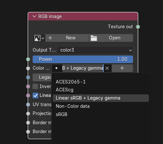
Task: Disable the Linear checkbox
Action: pos(35,96)
